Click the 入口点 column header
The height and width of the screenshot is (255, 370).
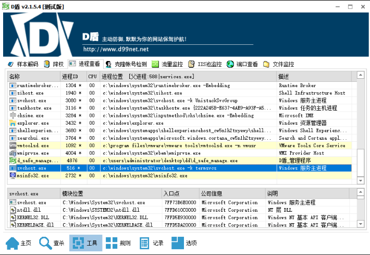pyautogui.click(x=180, y=193)
